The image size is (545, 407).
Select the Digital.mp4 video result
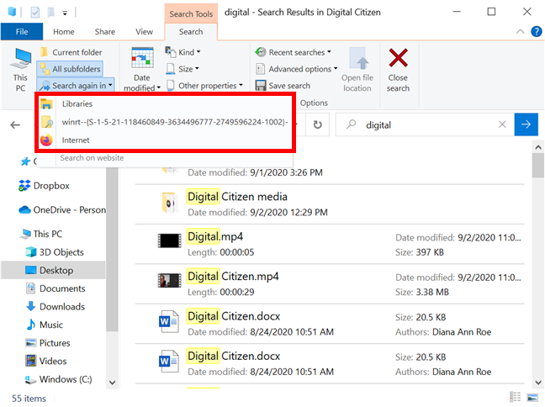pos(330,244)
